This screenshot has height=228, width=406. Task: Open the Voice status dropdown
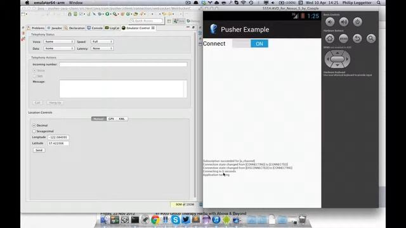tap(59, 42)
